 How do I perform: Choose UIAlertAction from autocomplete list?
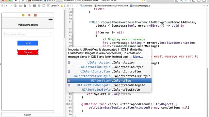[109, 62]
